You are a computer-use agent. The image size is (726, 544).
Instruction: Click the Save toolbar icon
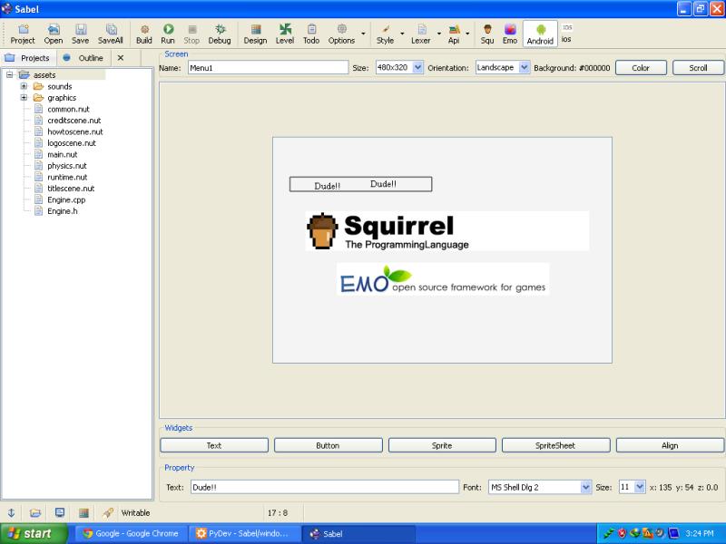(80, 34)
